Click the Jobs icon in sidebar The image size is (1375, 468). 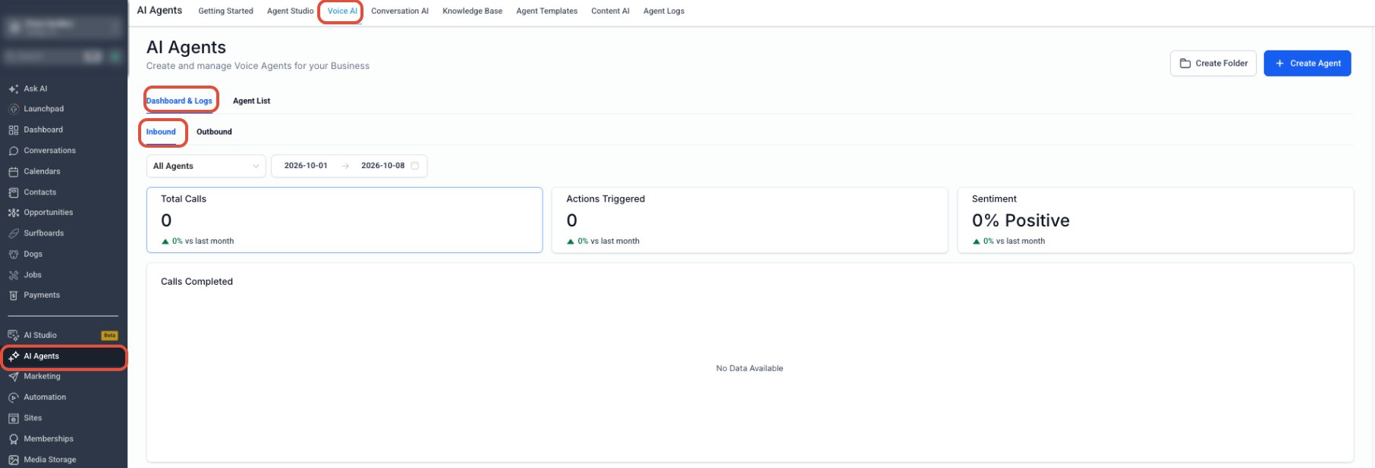click(14, 275)
